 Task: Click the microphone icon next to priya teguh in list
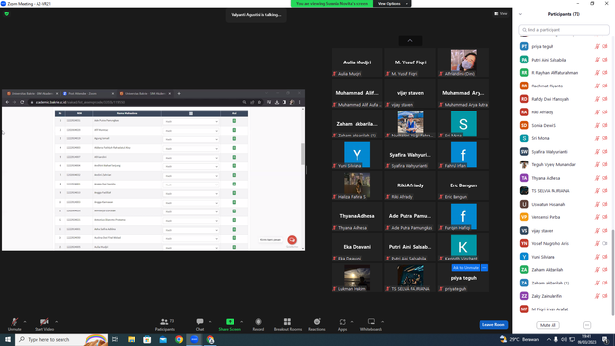point(597,47)
